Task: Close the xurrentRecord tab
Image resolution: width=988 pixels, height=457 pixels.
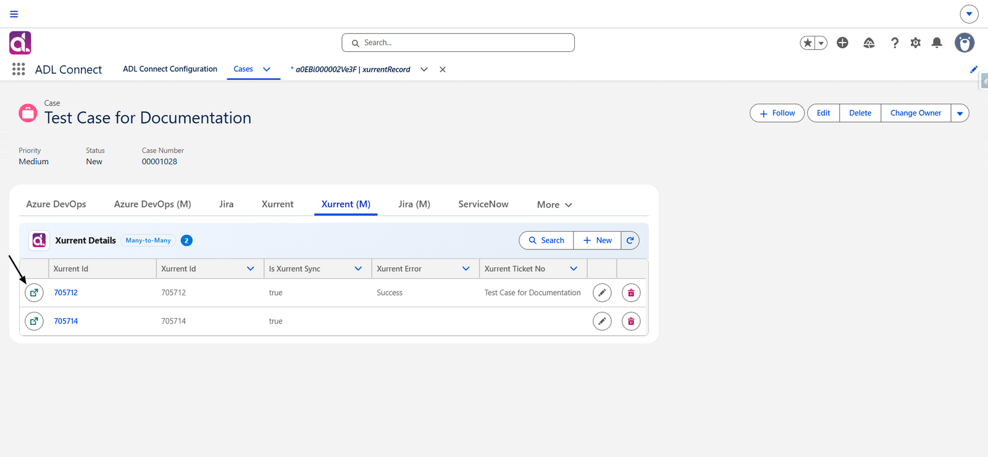Action: (x=443, y=69)
